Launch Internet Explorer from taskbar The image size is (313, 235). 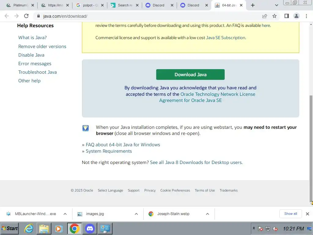[29, 228]
